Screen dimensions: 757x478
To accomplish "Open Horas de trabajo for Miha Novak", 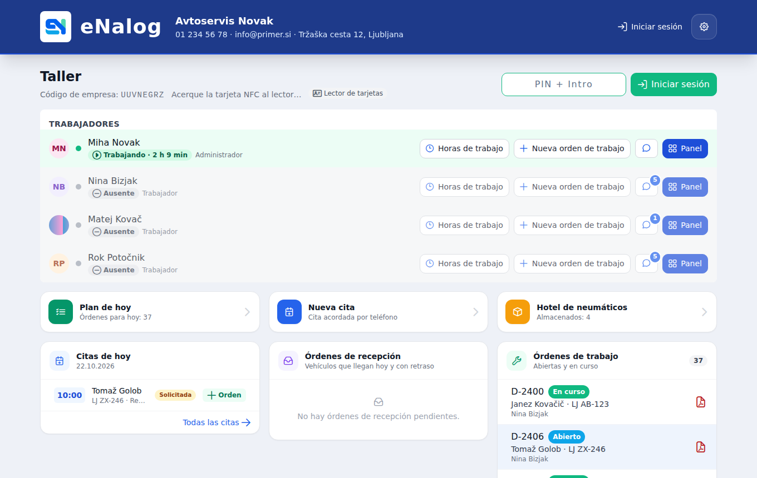I will [x=464, y=148].
